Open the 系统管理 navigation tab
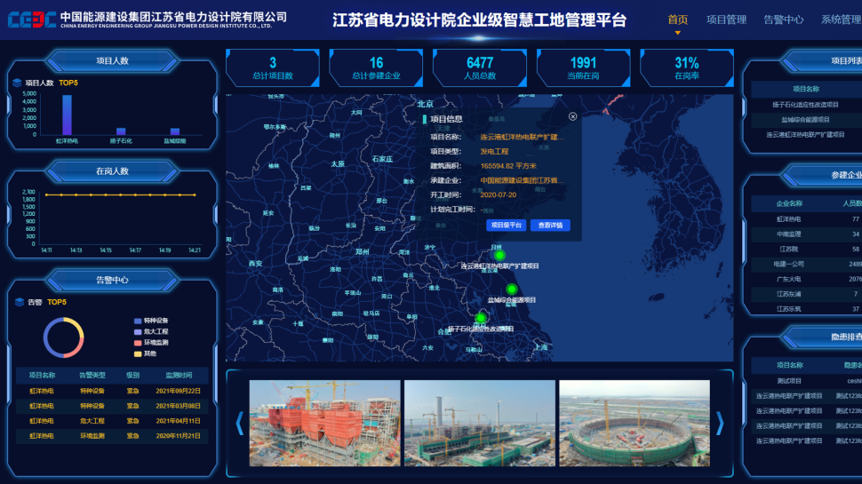 tap(841, 20)
